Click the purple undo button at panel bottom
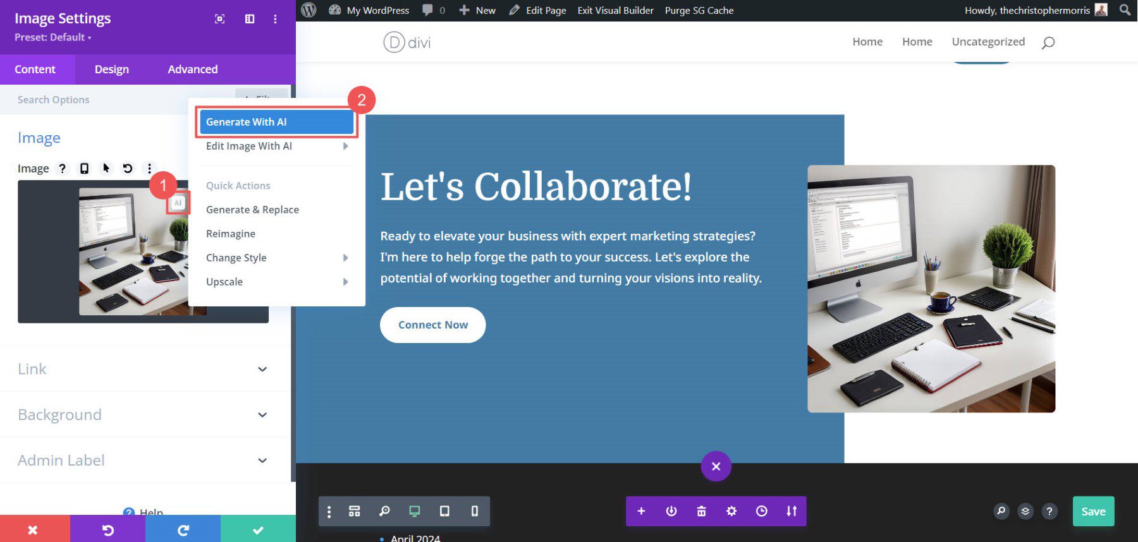Image resolution: width=1138 pixels, height=542 pixels. [x=107, y=529]
